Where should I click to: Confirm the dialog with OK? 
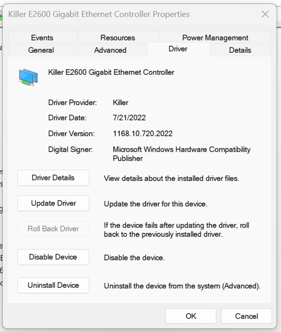(x=191, y=316)
